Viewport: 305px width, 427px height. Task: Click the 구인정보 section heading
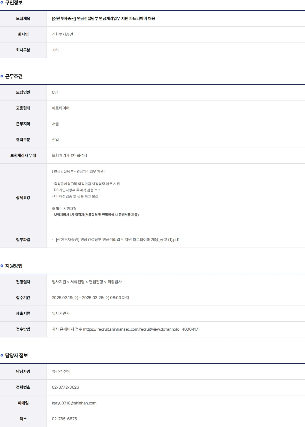coord(14,3)
